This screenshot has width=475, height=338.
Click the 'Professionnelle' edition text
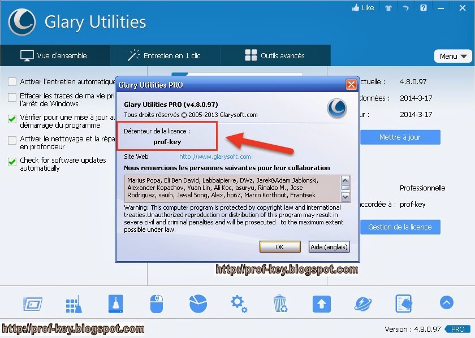pos(422,188)
